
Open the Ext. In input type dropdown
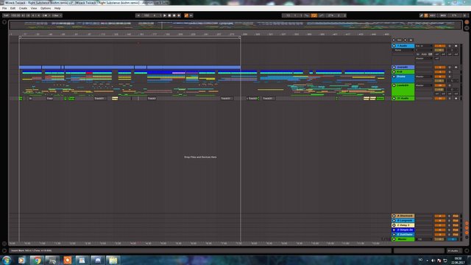tap(424, 46)
